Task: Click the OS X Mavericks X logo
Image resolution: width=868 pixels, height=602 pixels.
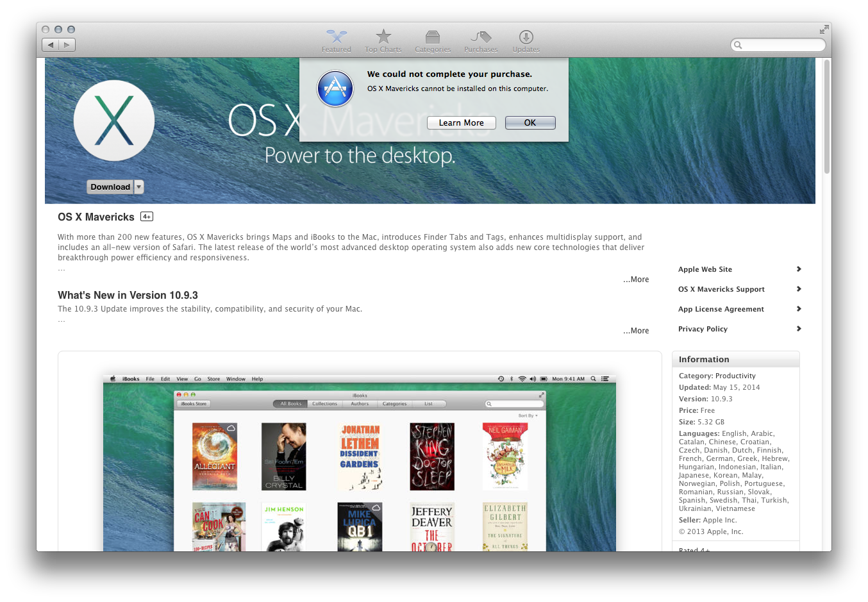Action: pos(114,121)
